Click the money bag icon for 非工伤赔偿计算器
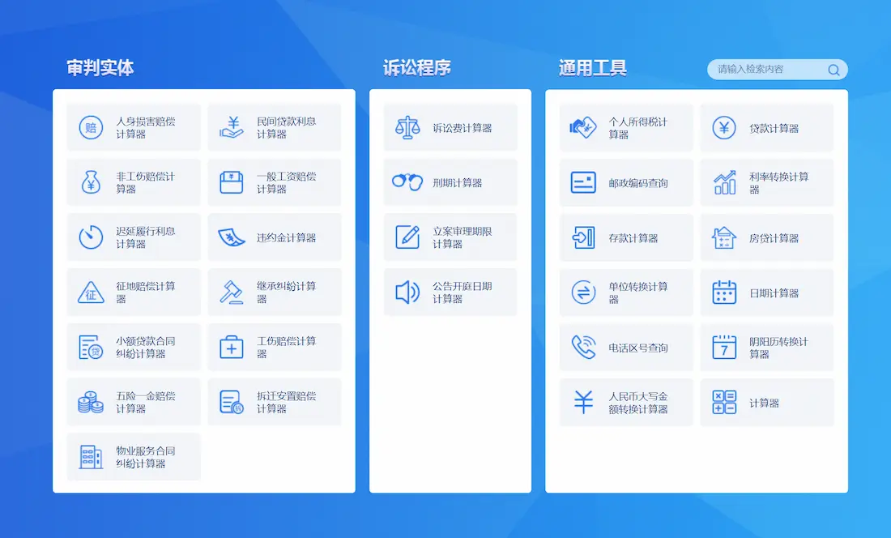The width and height of the screenshot is (891, 538). coord(91,182)
